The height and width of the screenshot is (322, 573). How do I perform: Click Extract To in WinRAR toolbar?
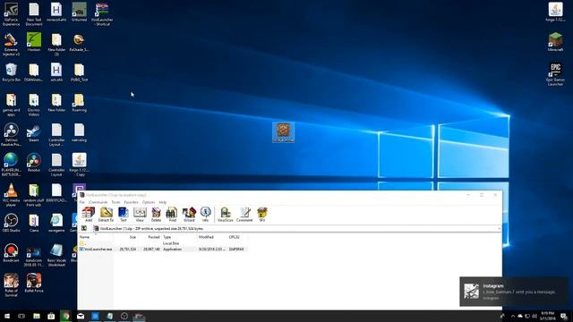[106, 215]
